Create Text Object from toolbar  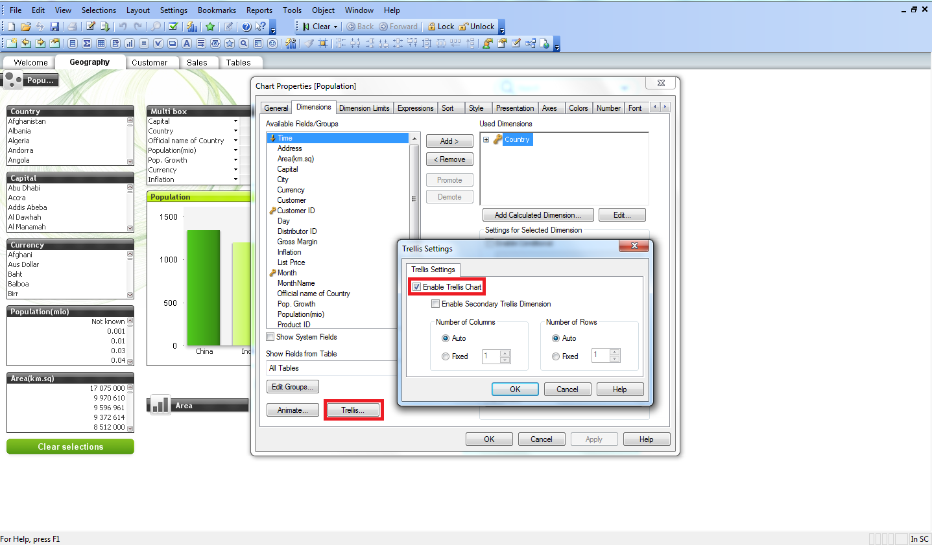(186, 43)
